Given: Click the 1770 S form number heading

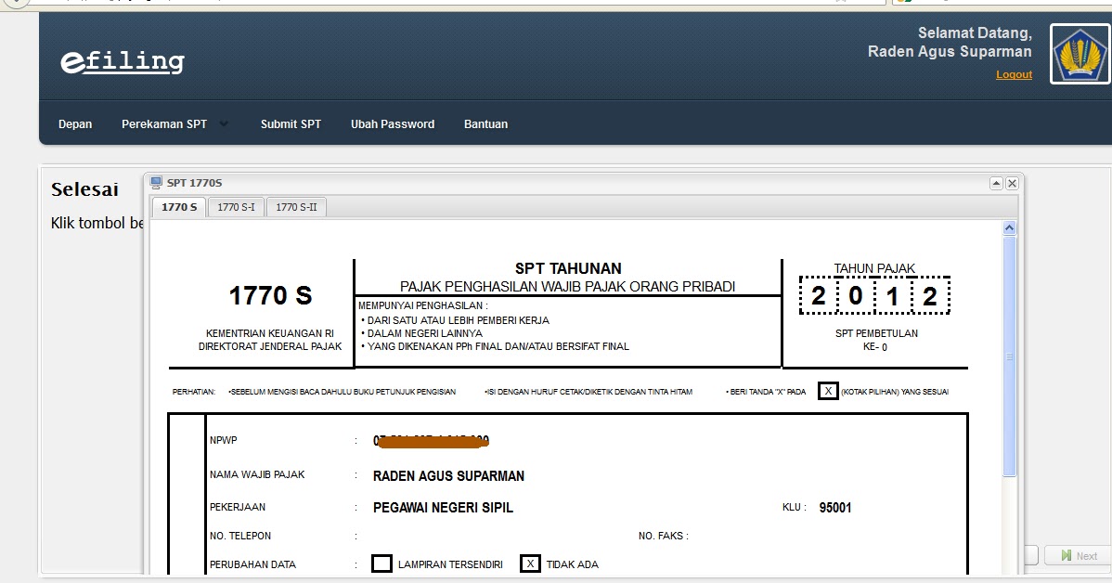Looking at the screenshot, I should [x=270, y=296].
